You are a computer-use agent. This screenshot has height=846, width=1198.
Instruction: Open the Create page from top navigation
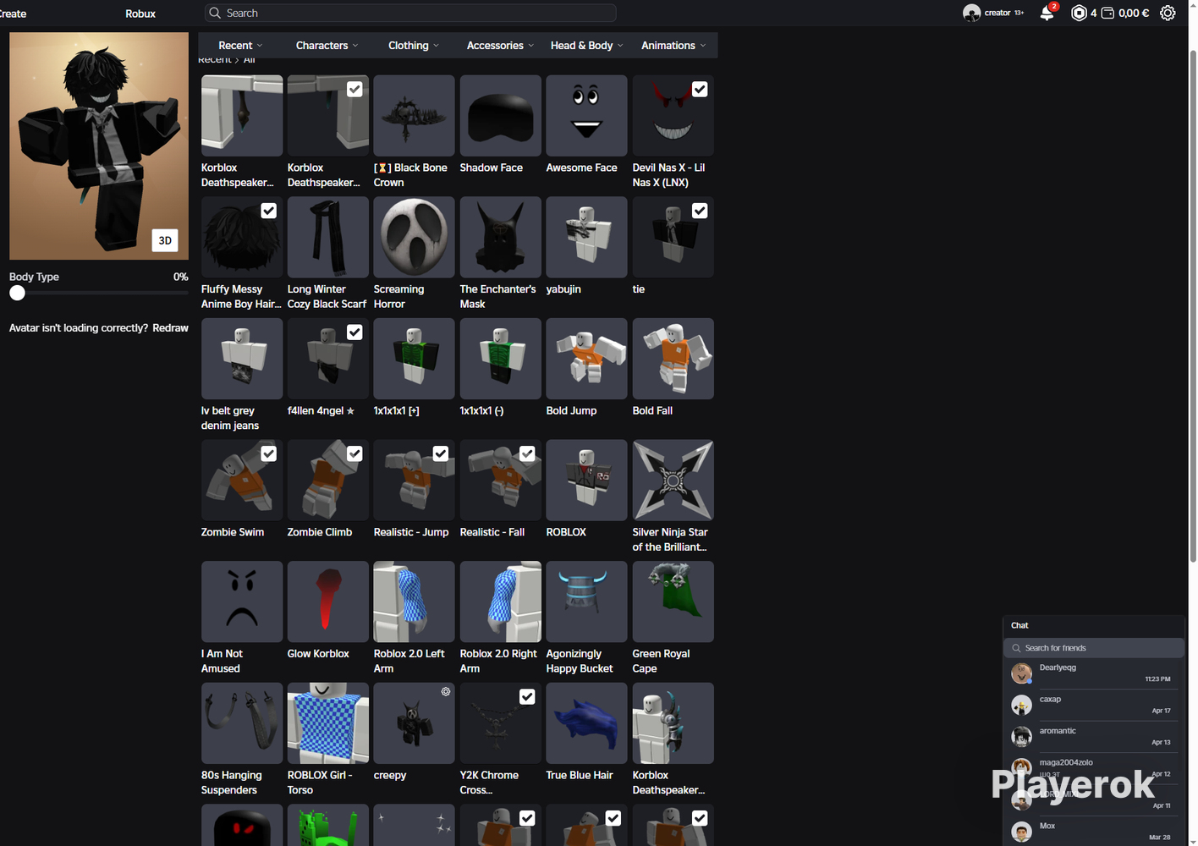[x=13, y=14]
